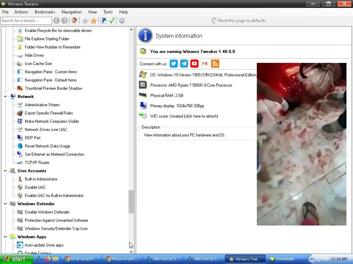
Task: Click the tree scrollbar up arrow
Action: point(131,30)
